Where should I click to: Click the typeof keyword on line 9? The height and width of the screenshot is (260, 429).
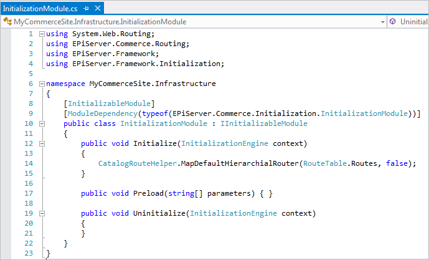pyautogui.click(x=155, y=113)
